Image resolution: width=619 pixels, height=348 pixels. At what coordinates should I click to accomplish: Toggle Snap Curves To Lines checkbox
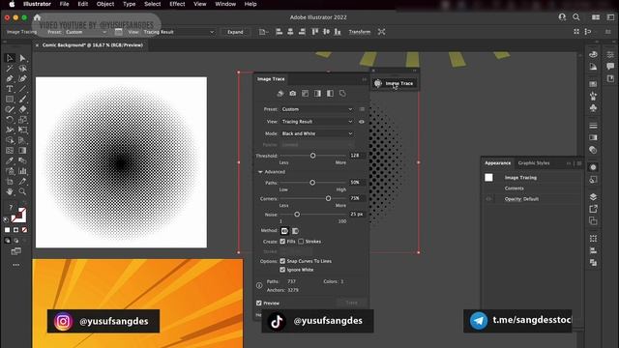tap(282, 261)
